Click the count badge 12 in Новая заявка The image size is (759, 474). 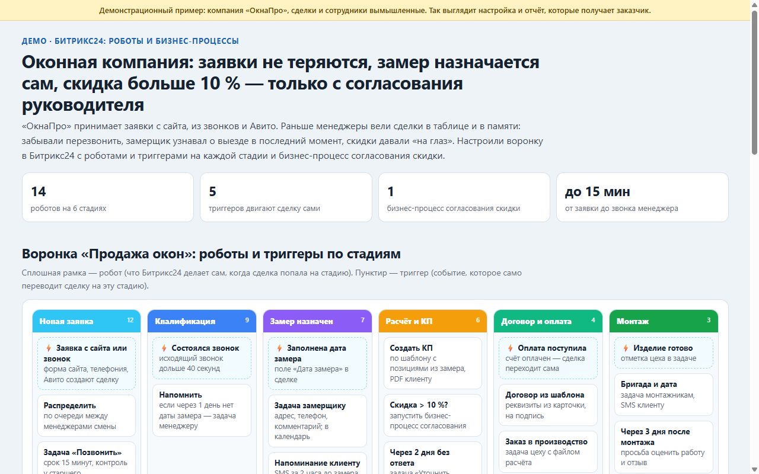(130, 320)
